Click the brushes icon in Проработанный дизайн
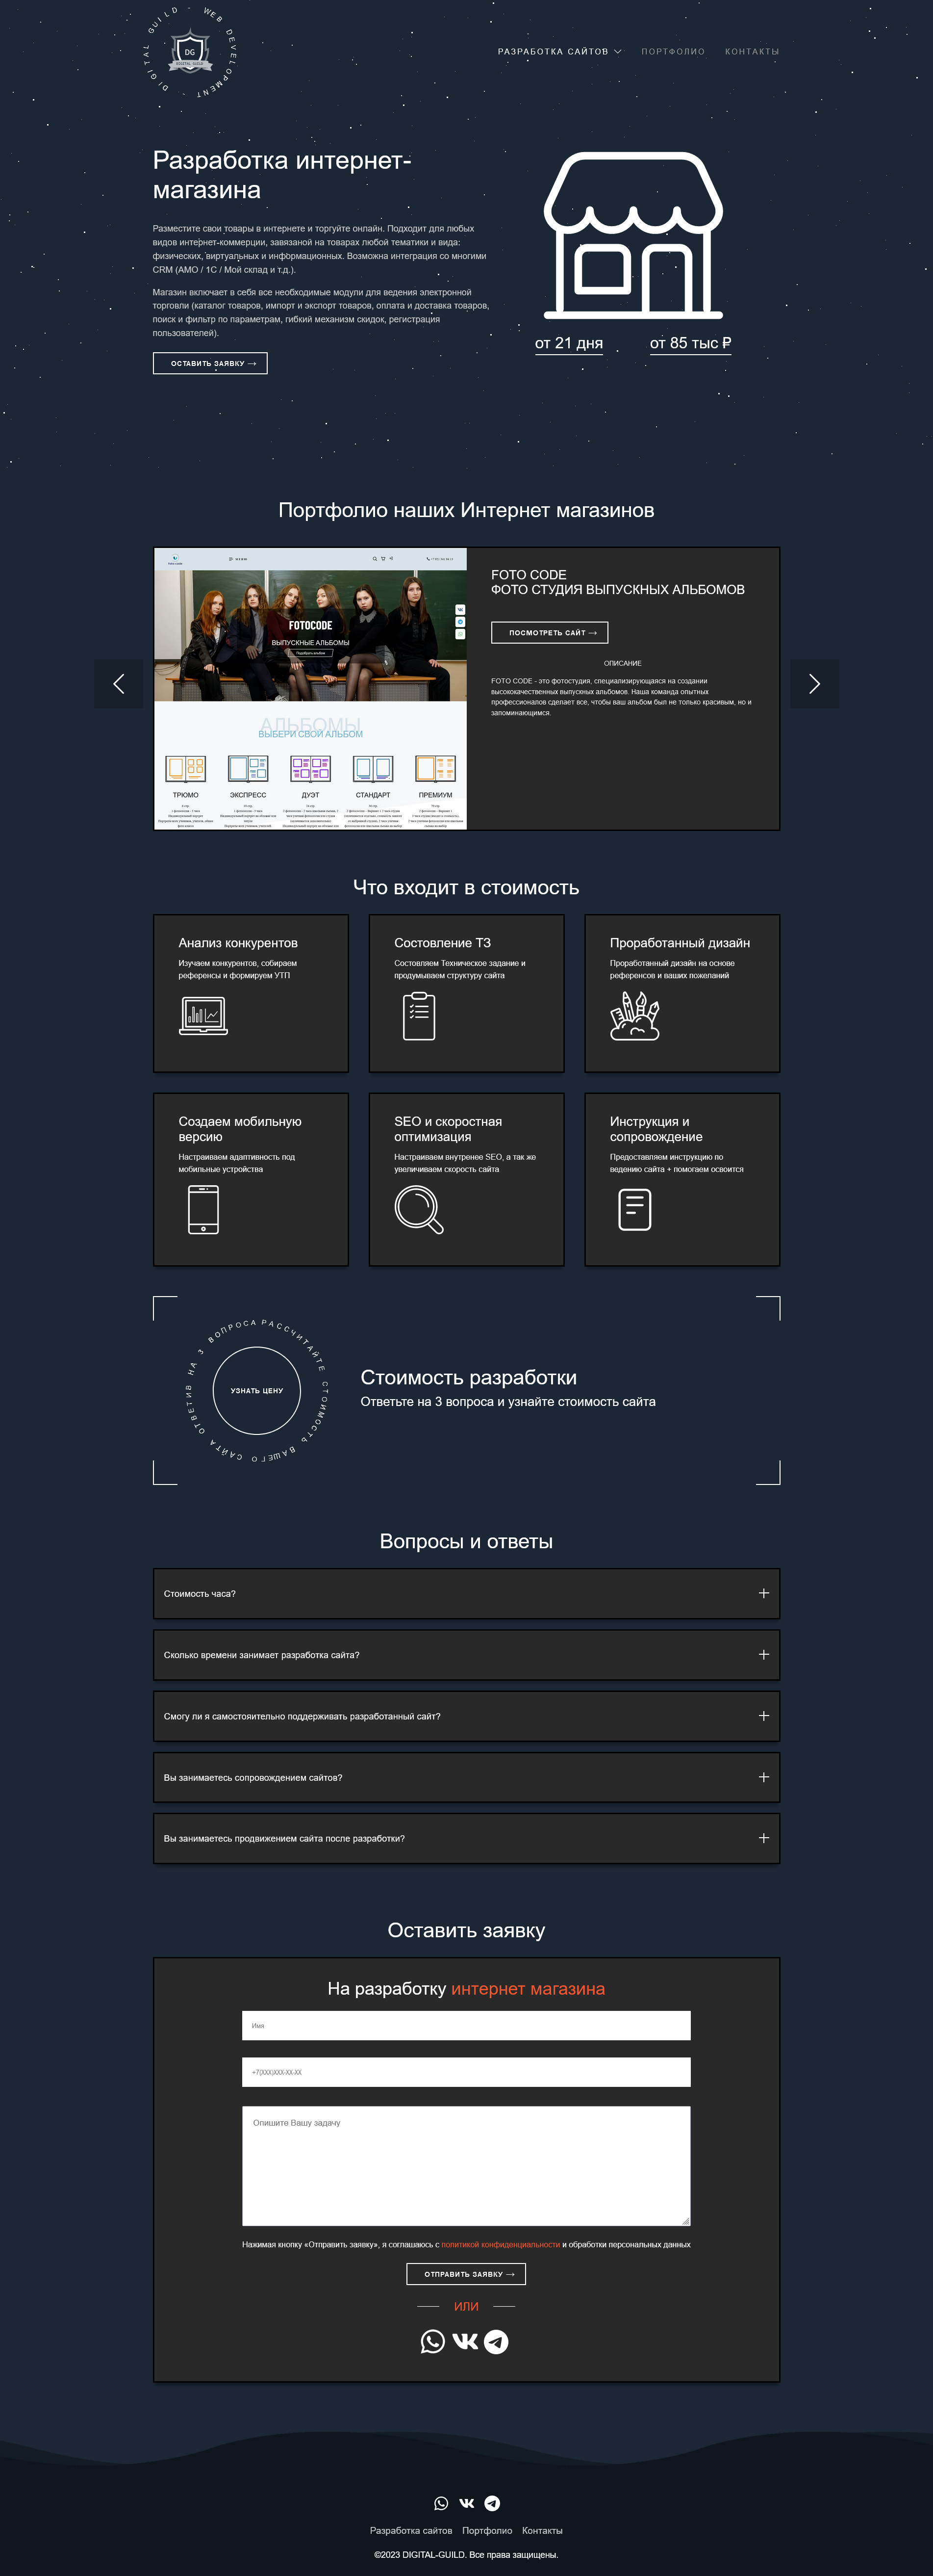The width and height of the screenshot is (933, 2576). pos(634,1015)
